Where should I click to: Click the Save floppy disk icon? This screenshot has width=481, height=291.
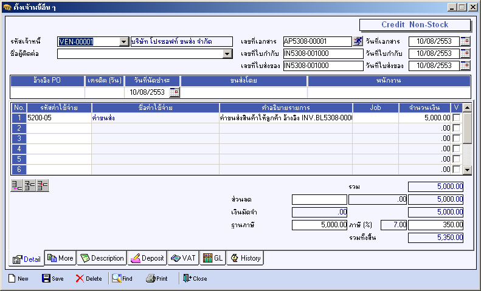pos(46,278)
